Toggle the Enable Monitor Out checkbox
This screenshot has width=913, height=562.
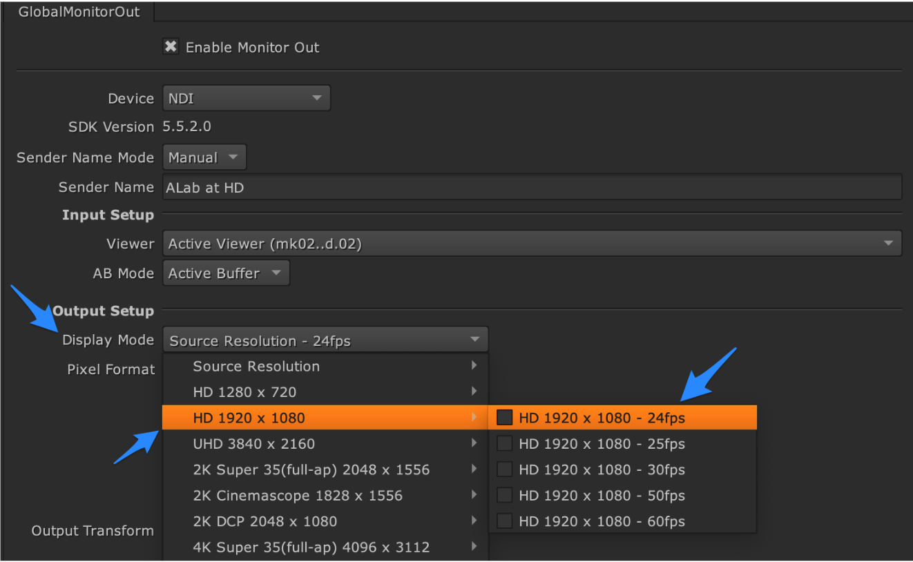point(171,47)
